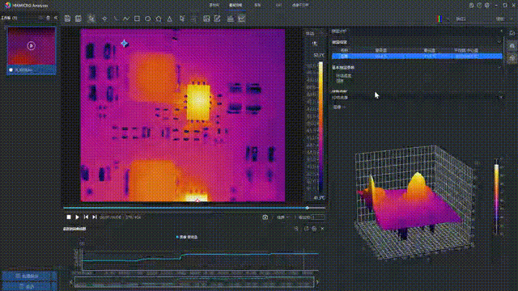The height and width of the screenshot is (291, 518).
Task: Click the stop playback button
Action: click(x=69, y=217)
